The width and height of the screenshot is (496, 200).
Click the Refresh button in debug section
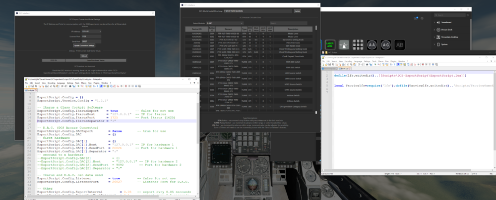(x=84, y=56)
